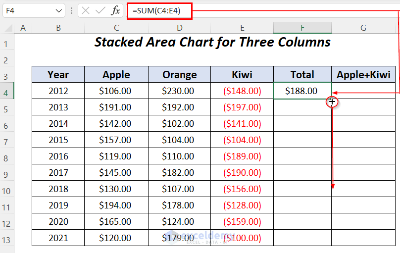Select column G header

(x=363, y=28)
